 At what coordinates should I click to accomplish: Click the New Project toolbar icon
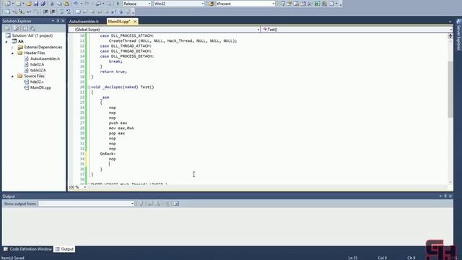pyautogui.click(x=8, y=4)
